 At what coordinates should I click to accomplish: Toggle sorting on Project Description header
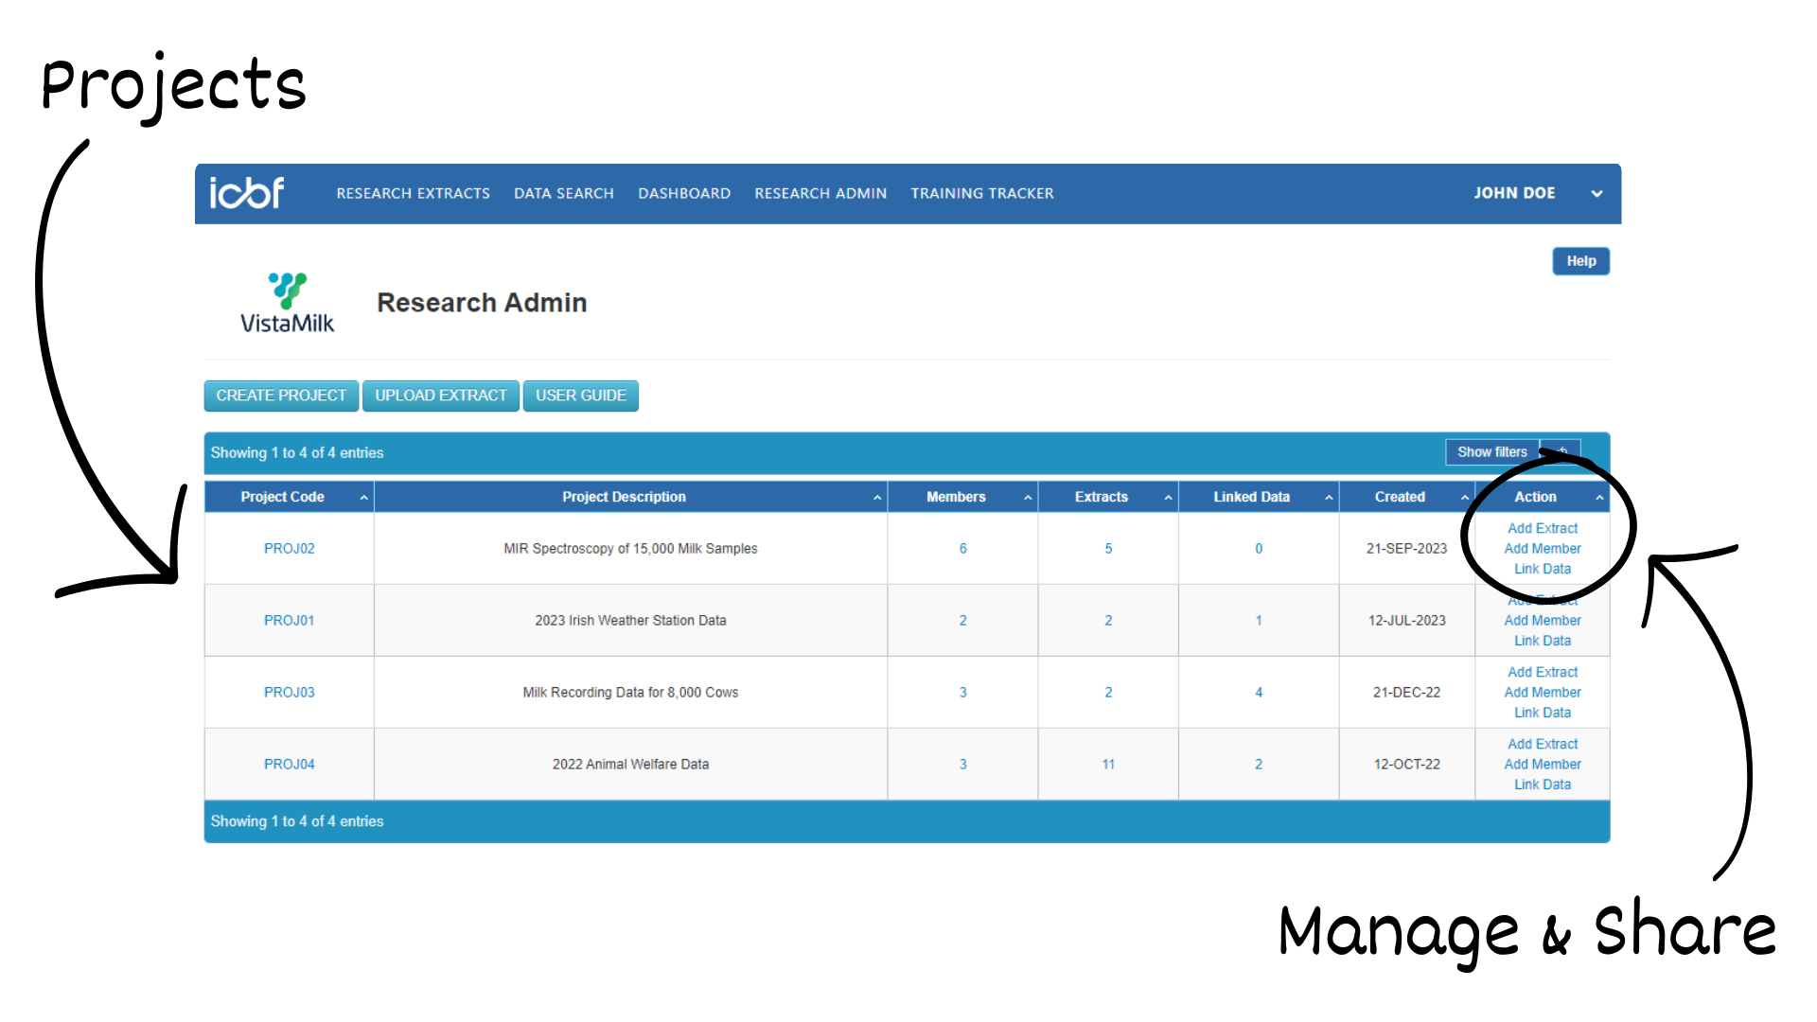pyautogui.click(x=625, y=496)
